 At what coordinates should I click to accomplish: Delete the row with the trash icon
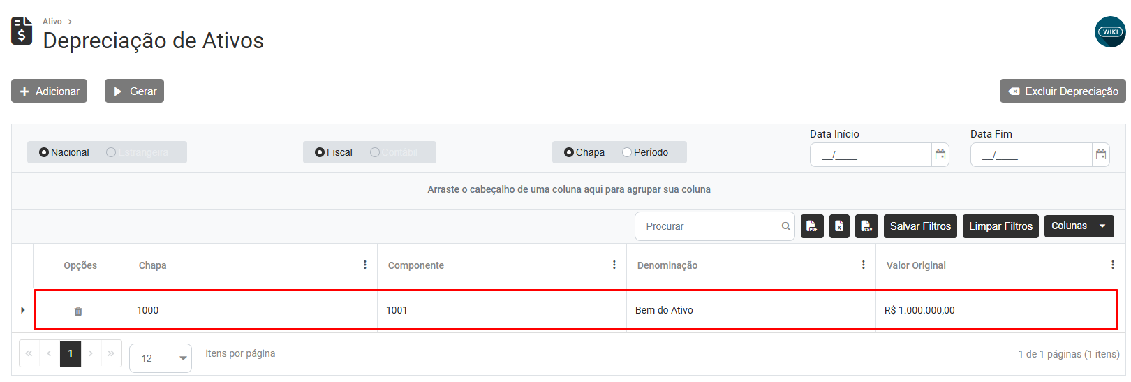coord(78,311)
